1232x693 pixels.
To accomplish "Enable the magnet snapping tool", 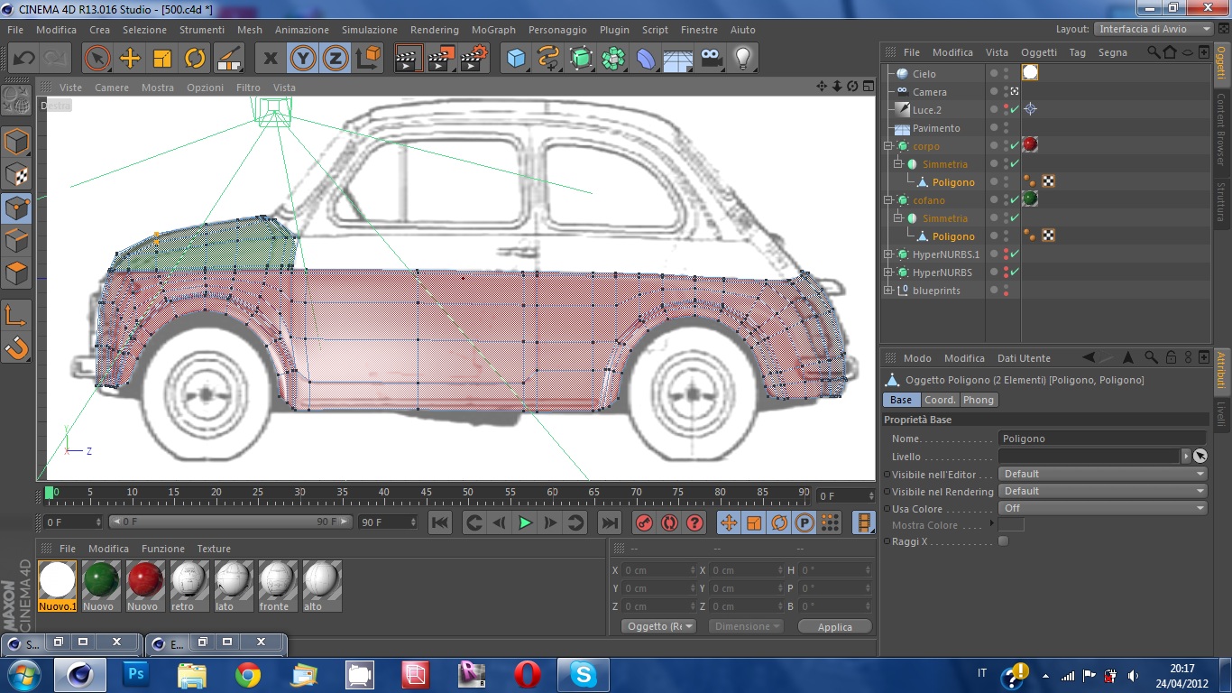I will click(x=17, y=347).
